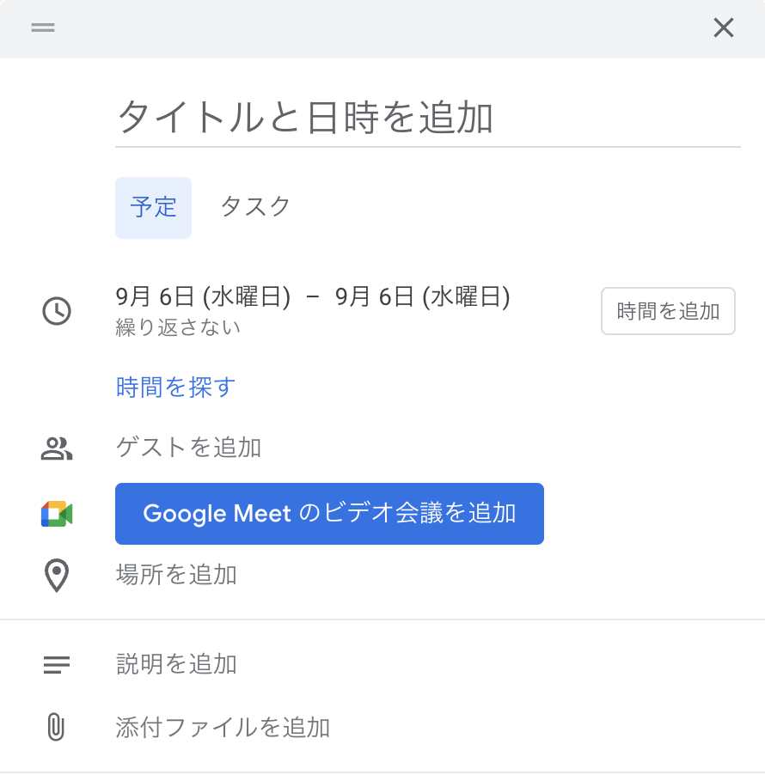This screenshot has width=765, height=775.
Task: Click the location pin icon
Action: (x=57, y=575)
